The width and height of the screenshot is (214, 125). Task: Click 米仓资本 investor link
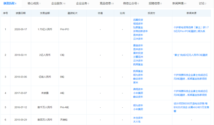click(x=138, y=118)
